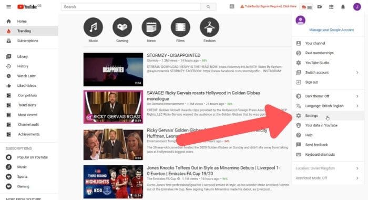Select the Fashion category hanger icon
Viewport: 368px width, 200px height.
click(x=210, y=27)
